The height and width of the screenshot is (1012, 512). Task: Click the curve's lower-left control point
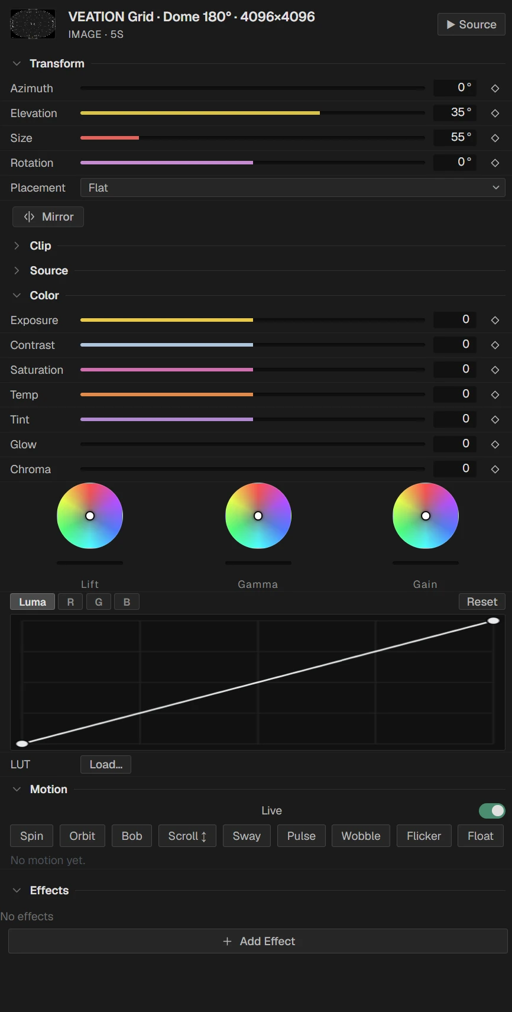22,743
